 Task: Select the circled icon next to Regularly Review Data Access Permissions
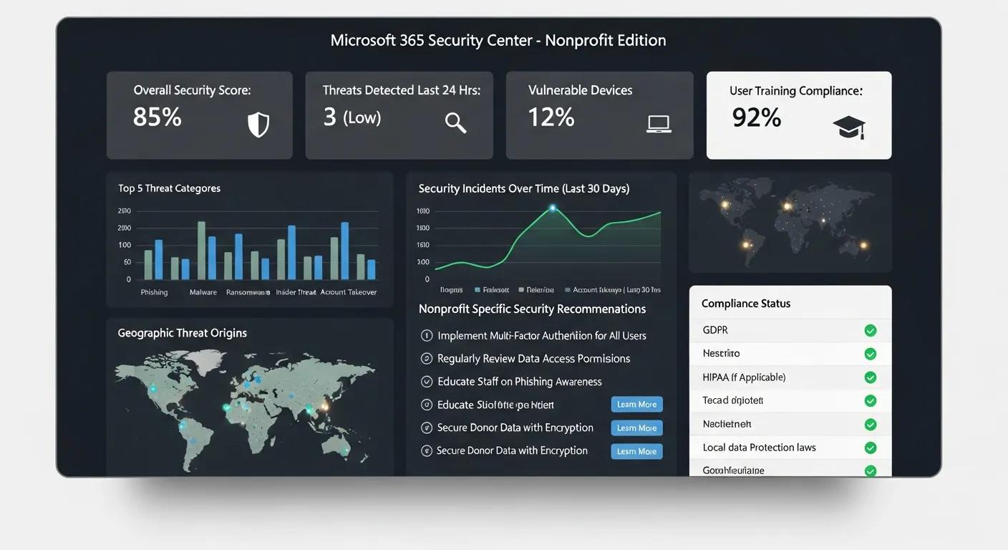tap(426, 358)
